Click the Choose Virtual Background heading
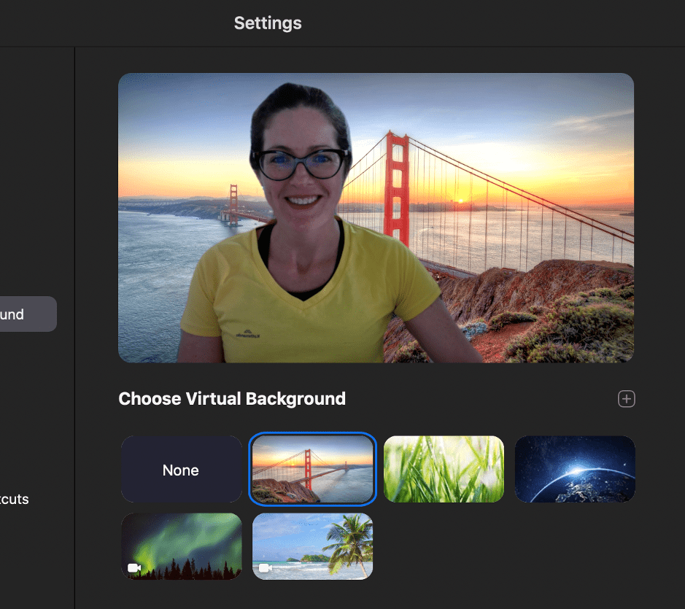 pos(232,399)
